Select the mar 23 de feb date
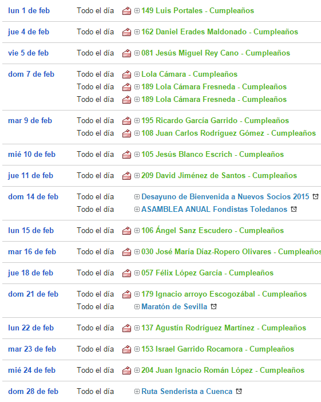The width and height of the screenshot is (321, 402). click(x=32, y=349)
